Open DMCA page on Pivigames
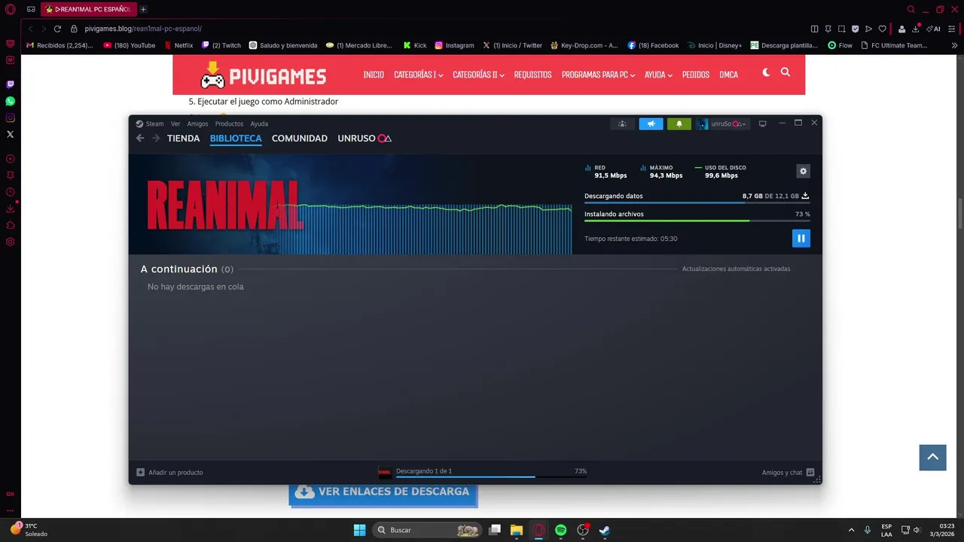Image resolution: width=964 pixels, height=542 pixels. pyautogui.click(x=728, y=75)
